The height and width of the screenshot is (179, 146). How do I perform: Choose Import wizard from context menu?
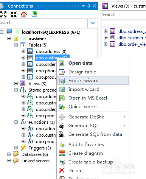click(x=93, y=89)
